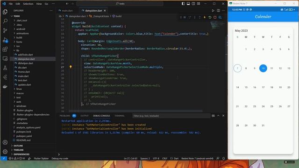Click Flutter Stylizer in status bar
The width and height of the screenshot is (299, 168).
[41, 159]
